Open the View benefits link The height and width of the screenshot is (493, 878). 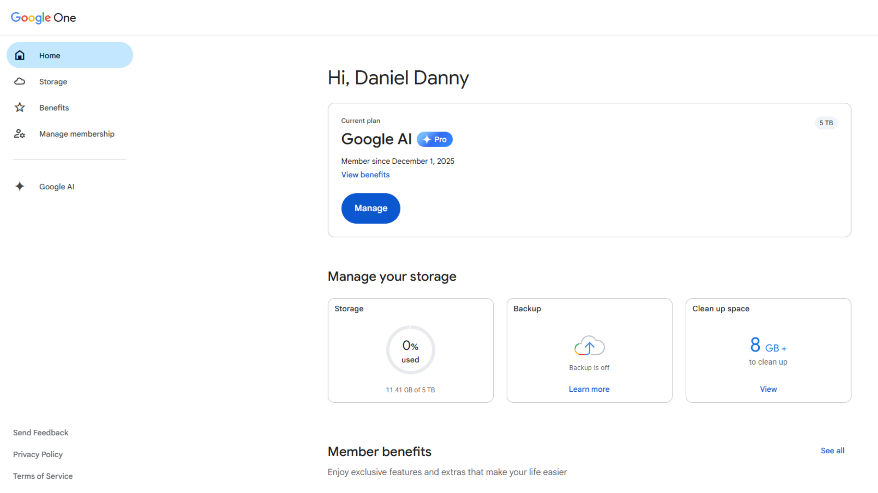point(365,175)
